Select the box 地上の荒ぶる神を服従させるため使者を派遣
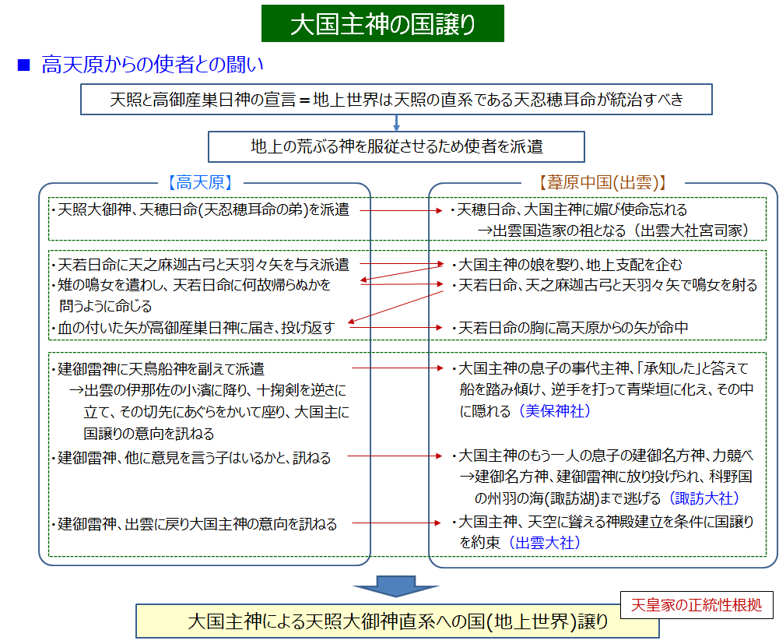779x644 pixels. point(397,146)
